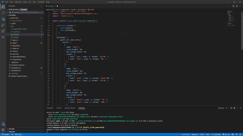Click the VS Code logo in title bar

tap(2, 2)
